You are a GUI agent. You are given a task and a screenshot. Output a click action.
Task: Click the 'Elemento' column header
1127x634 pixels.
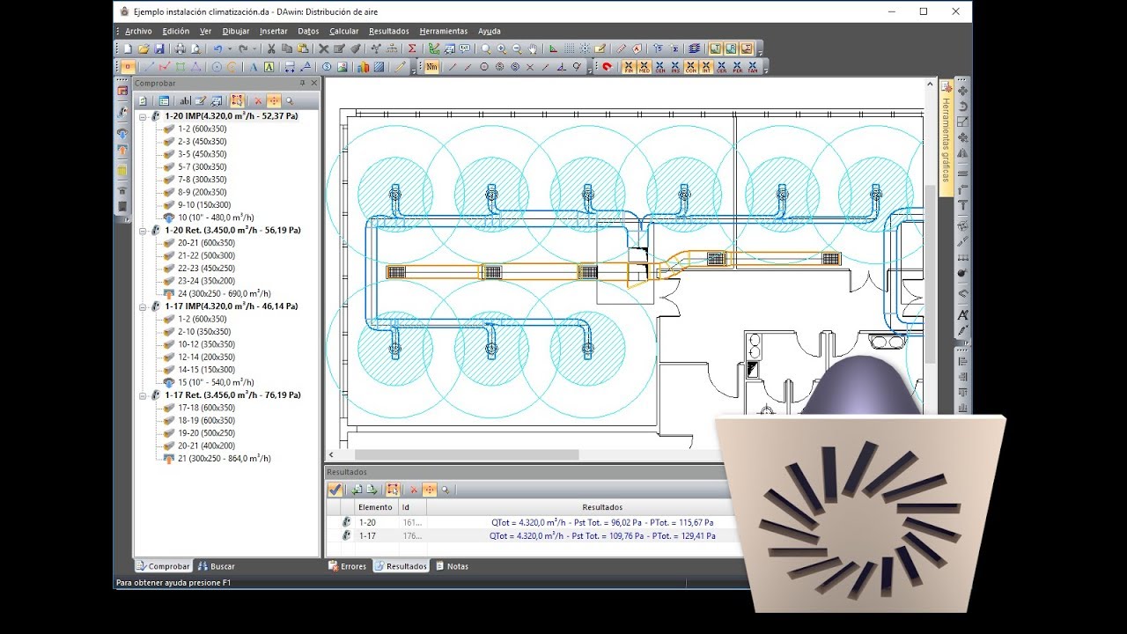(375, 507)
